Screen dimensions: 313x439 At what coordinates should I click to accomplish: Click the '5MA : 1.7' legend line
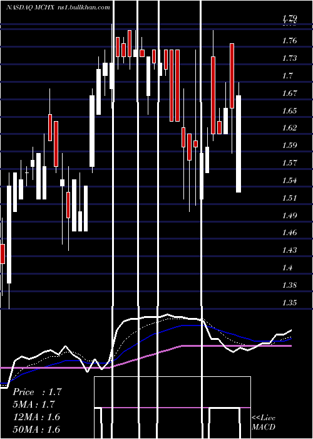point(34,405)
